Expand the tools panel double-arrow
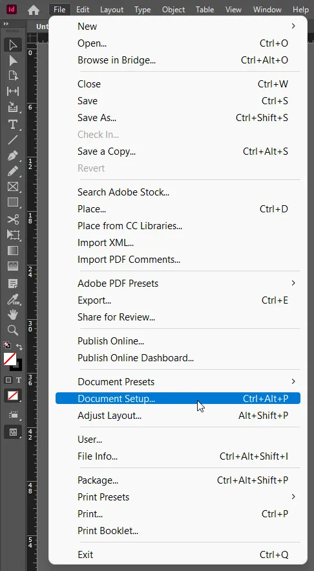Viewport: 314px width, 571px height. (x=6, y=24)
